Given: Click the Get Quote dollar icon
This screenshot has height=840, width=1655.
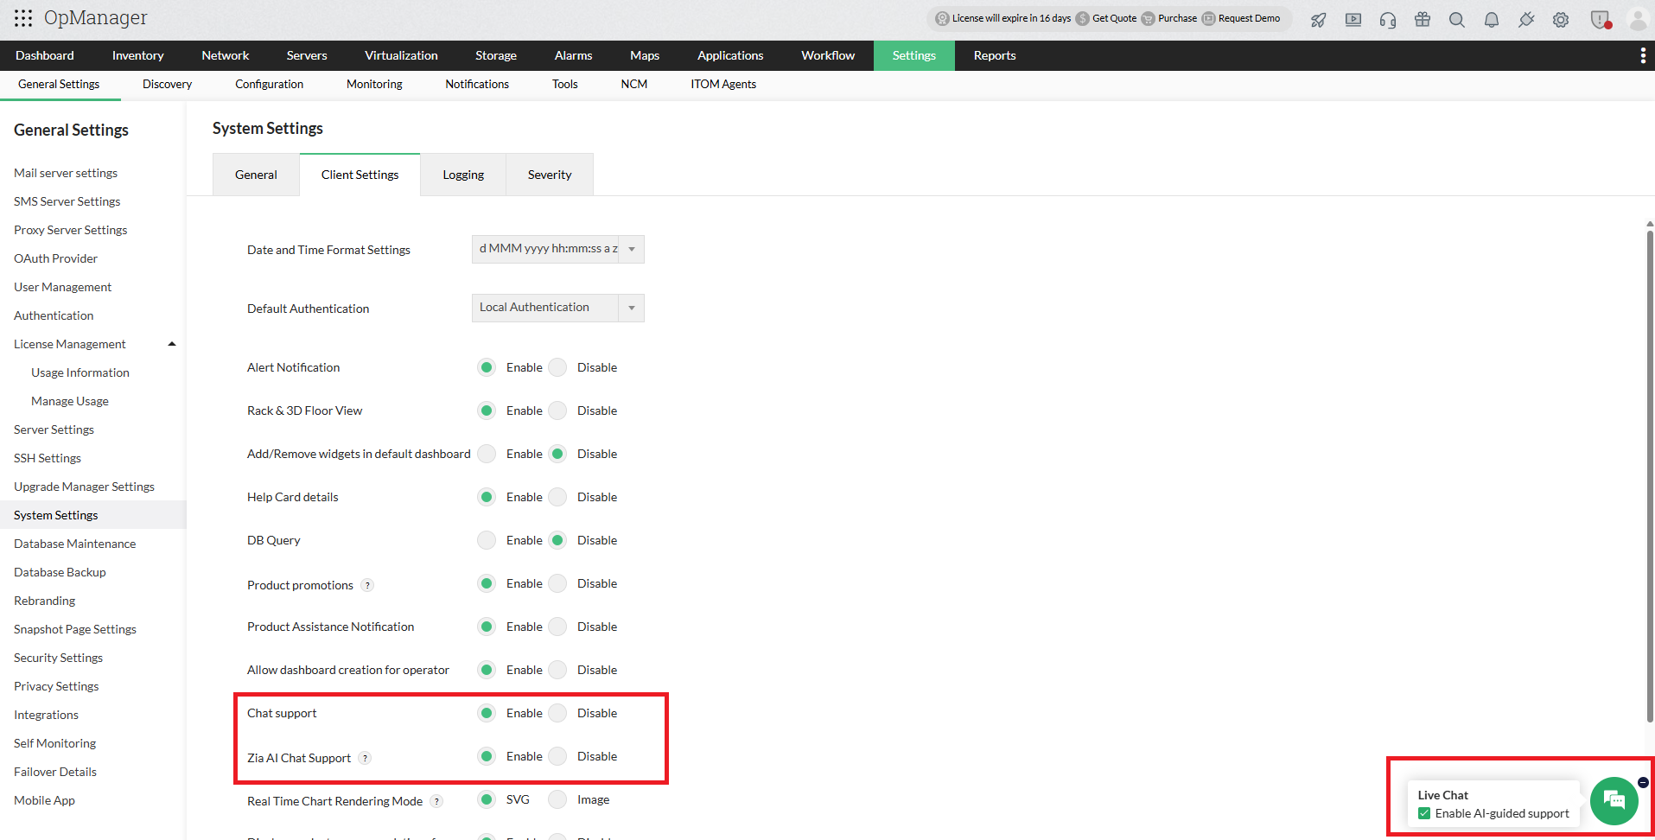Looking at the screenshot, I should click(x=1082, y=18).
